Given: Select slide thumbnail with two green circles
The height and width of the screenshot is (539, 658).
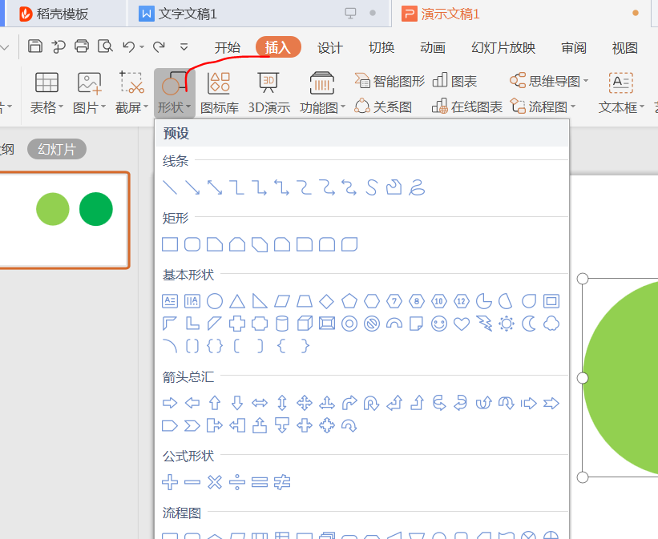Looking at the screenshot, I should point(63,219).
